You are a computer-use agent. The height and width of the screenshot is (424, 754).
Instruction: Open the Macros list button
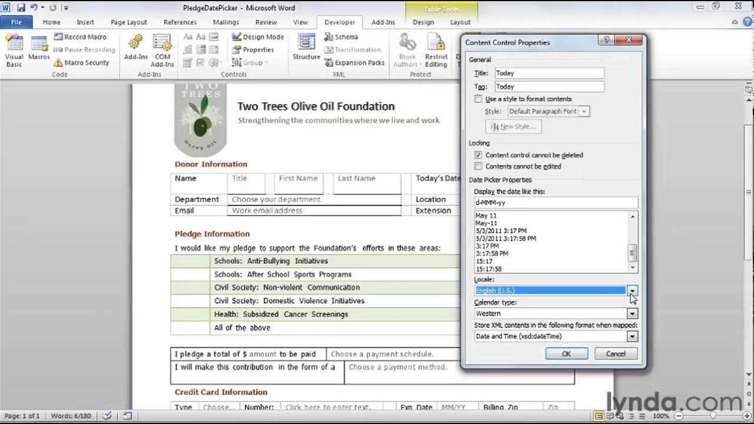coord(39,48)
